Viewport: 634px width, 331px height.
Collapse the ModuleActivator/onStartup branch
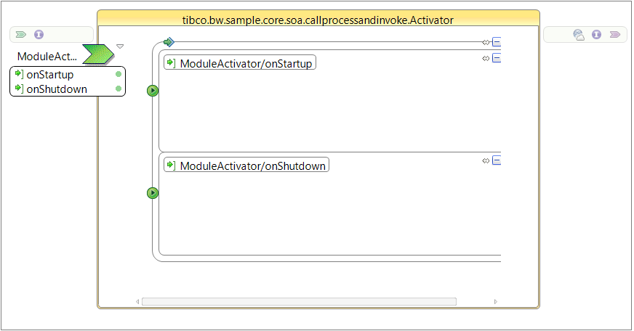(x=497, y=58)
